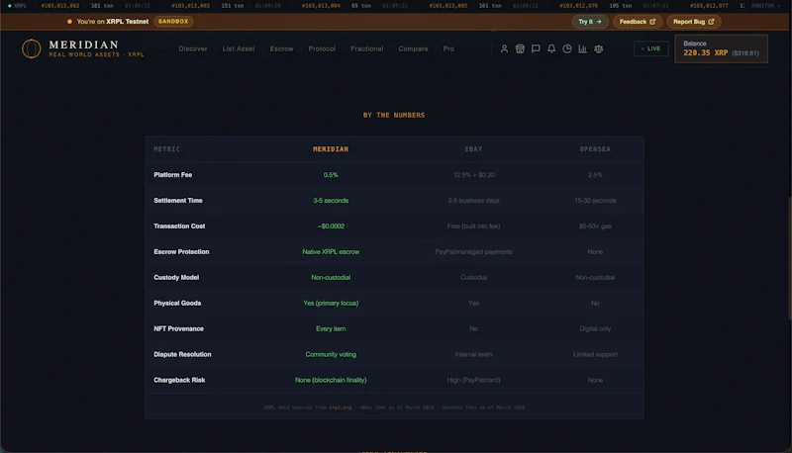
Task: Click the EBAY column header
Action: (473, 149)
